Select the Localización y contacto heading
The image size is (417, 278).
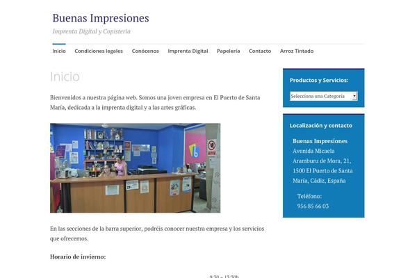(x=320, y=125)
